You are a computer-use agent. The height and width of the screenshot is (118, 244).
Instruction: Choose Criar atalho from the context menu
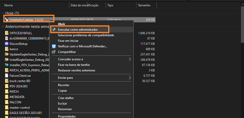tap(66, 98)
